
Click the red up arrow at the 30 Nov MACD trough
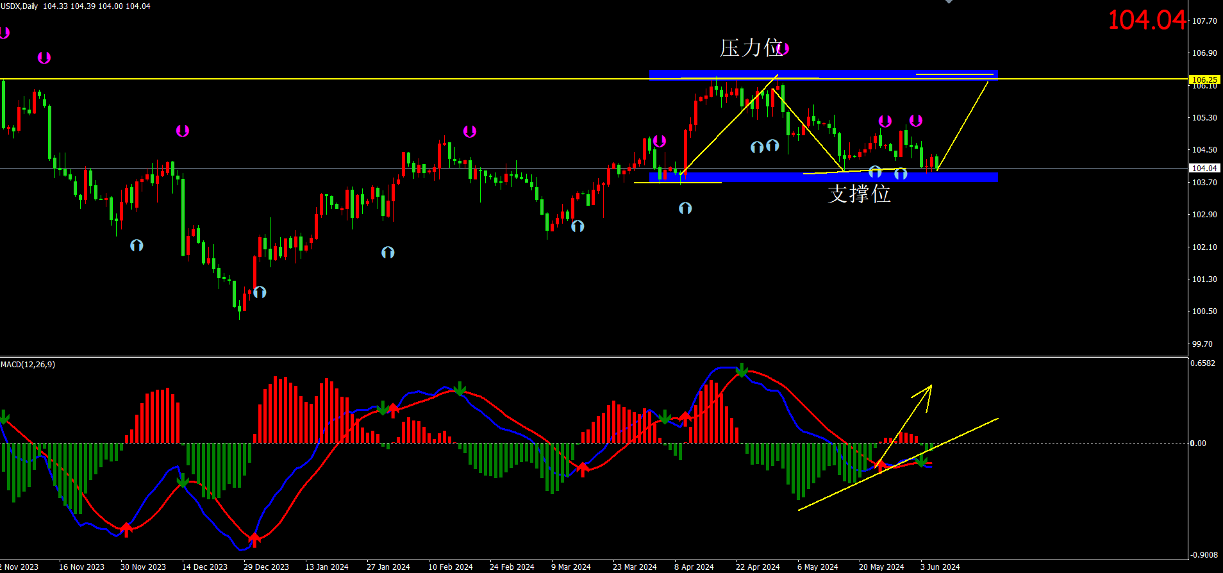[126, 529]
